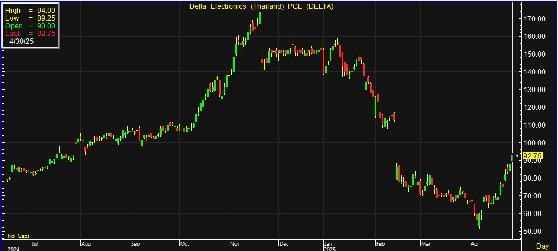Select the Low = 89.25 readout

pyautogui.click(x=30, y=18)
